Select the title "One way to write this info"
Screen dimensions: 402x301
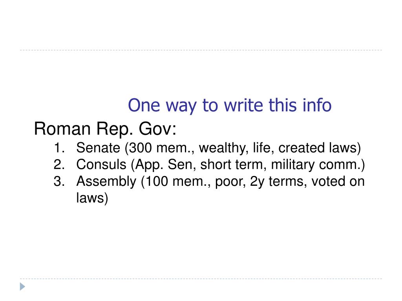[230, 105]
